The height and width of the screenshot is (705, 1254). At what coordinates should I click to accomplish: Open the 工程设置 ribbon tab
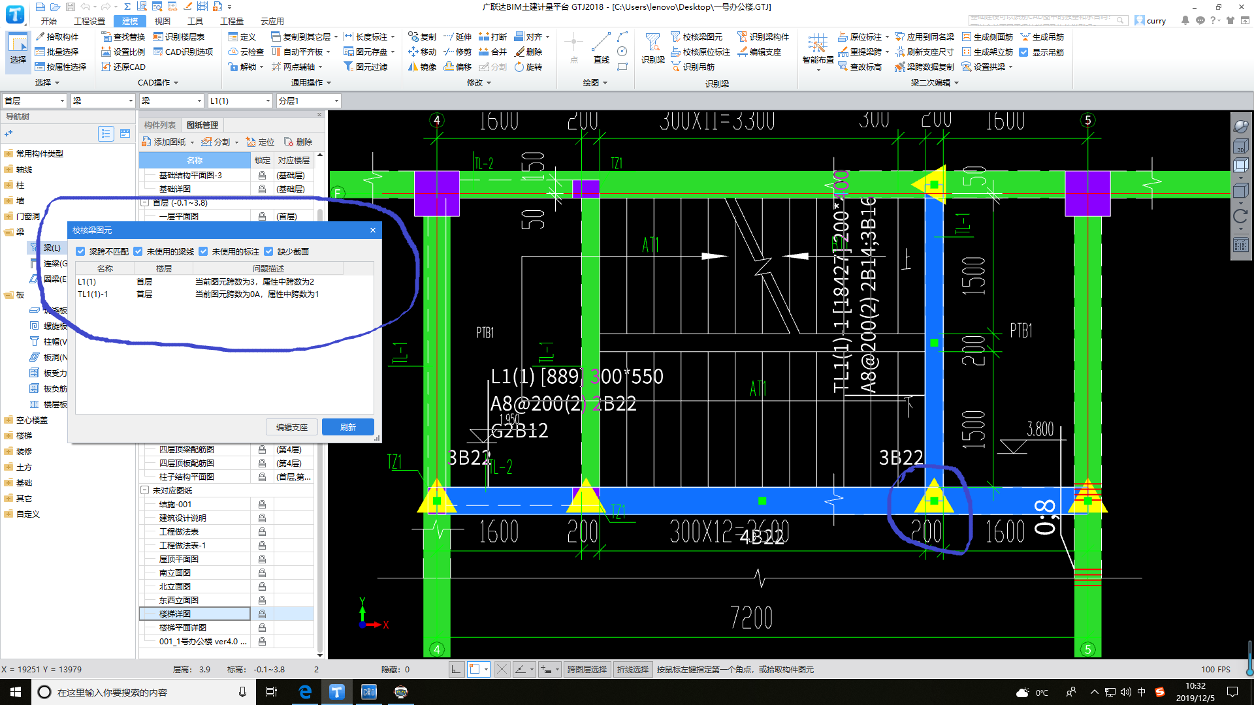(x=89, y=21)
